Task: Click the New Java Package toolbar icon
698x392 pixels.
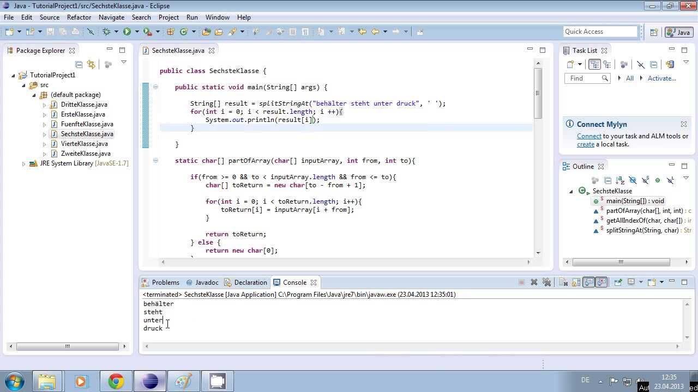Action: (x=171, y=32)
